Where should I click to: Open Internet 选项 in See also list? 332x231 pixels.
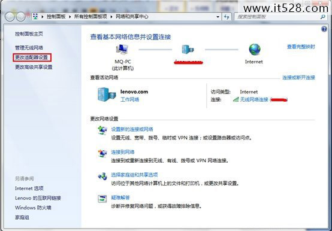[x=29, y=189]
